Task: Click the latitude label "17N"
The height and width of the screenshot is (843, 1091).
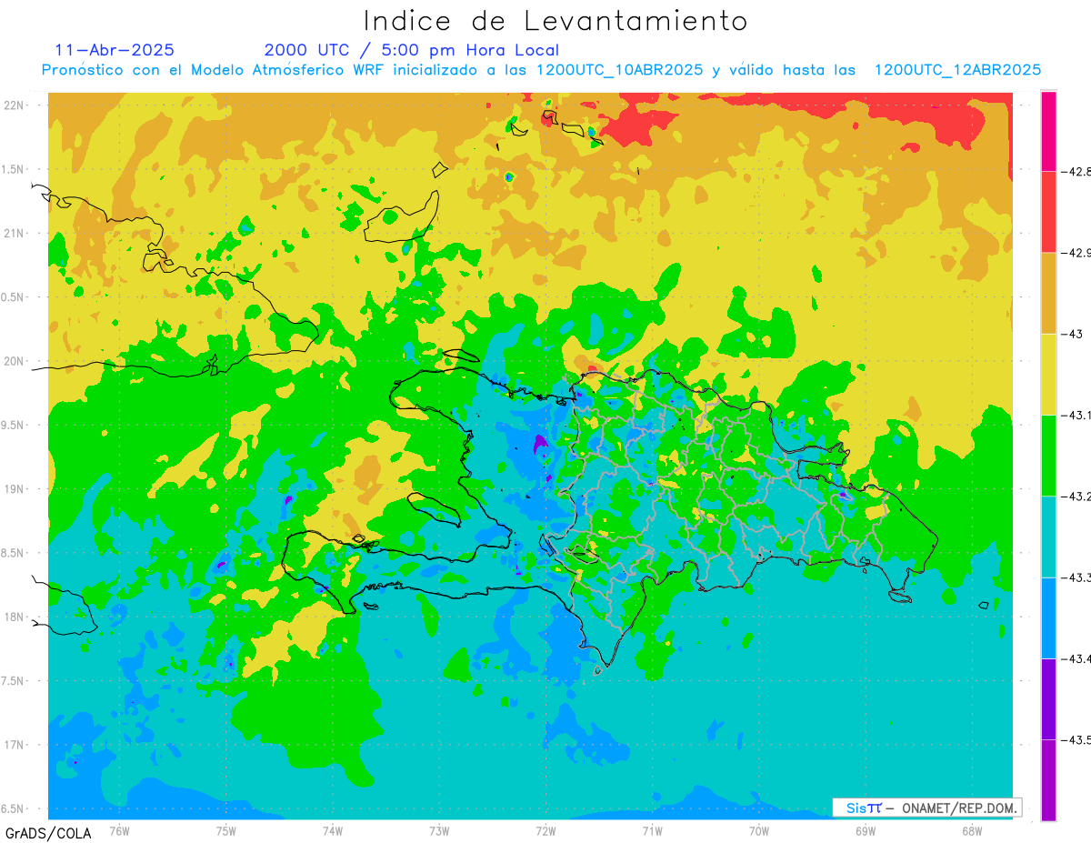Action: [15, 745]
